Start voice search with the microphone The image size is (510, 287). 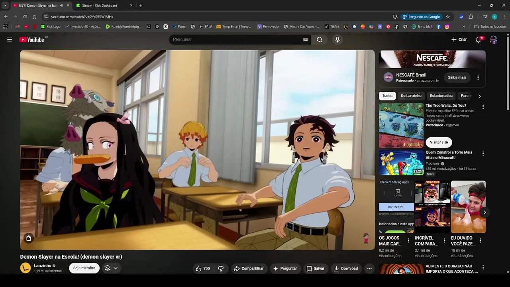337,39
